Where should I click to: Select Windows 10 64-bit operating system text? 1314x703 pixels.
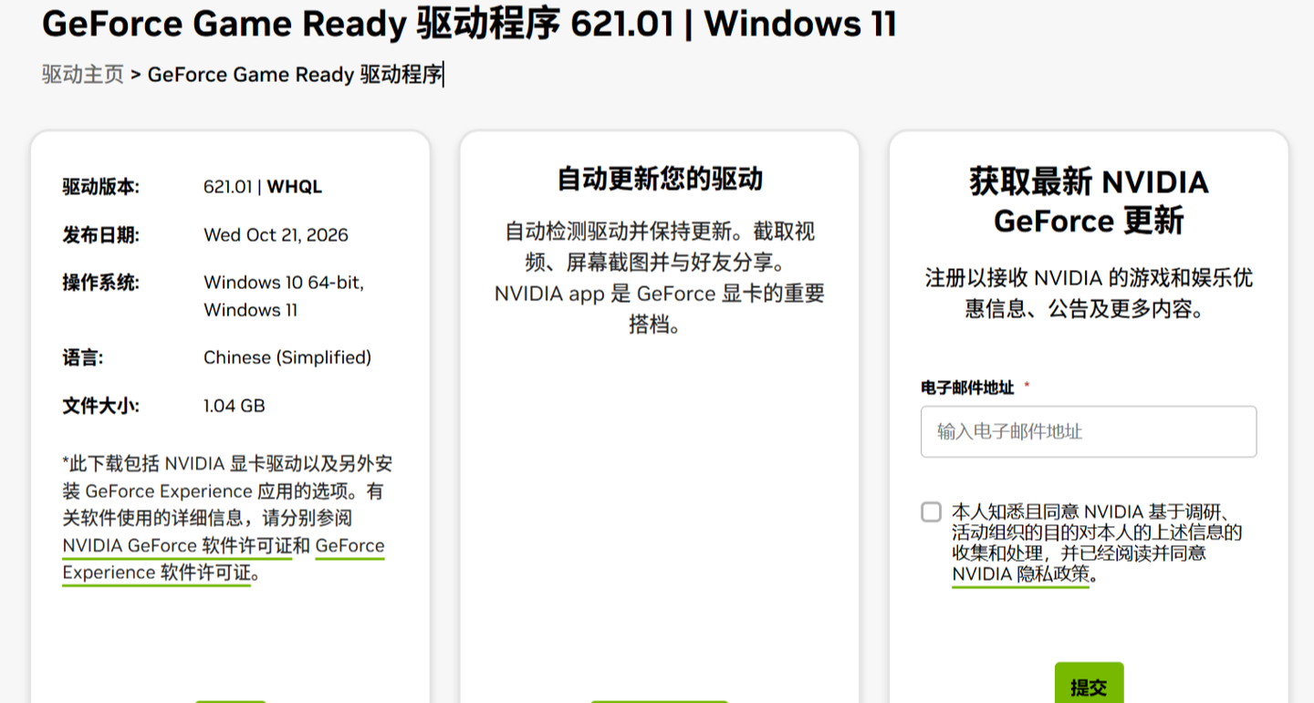[284, 282]
